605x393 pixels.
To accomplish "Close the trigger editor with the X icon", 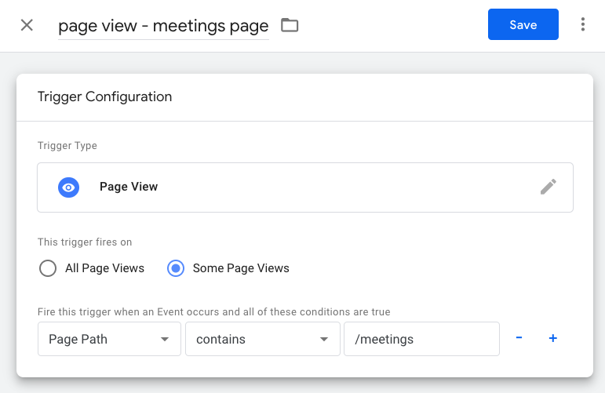I will [27, 25].
